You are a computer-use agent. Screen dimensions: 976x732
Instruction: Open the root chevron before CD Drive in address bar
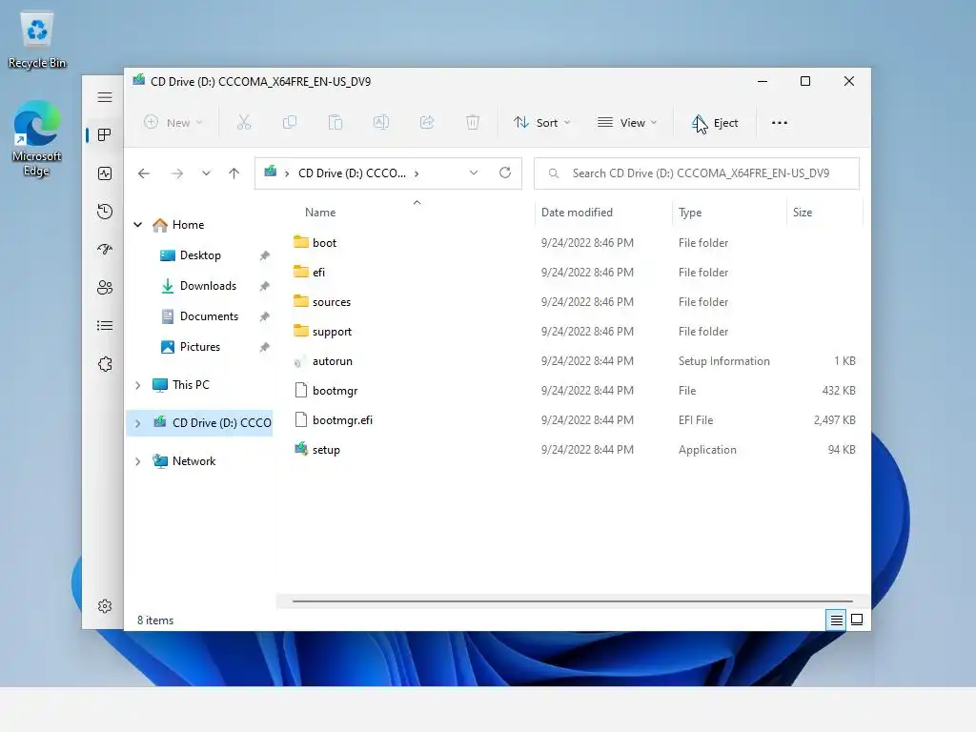coord(287,173)
